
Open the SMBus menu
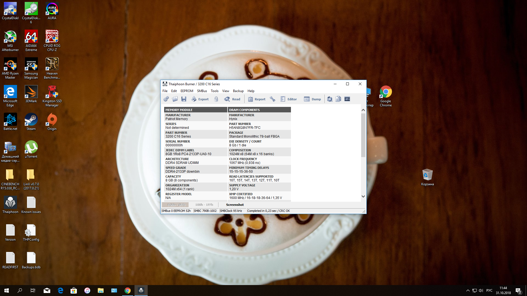coord(202,91)
